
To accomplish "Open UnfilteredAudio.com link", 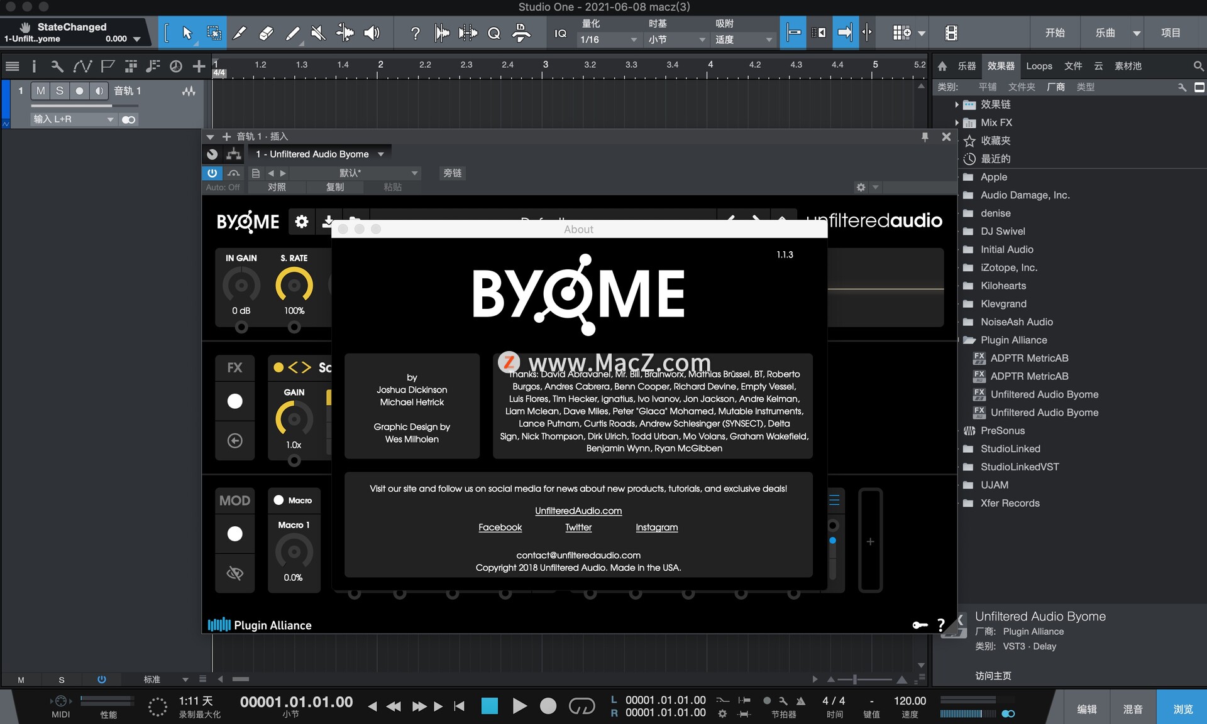I will [578, 511].
